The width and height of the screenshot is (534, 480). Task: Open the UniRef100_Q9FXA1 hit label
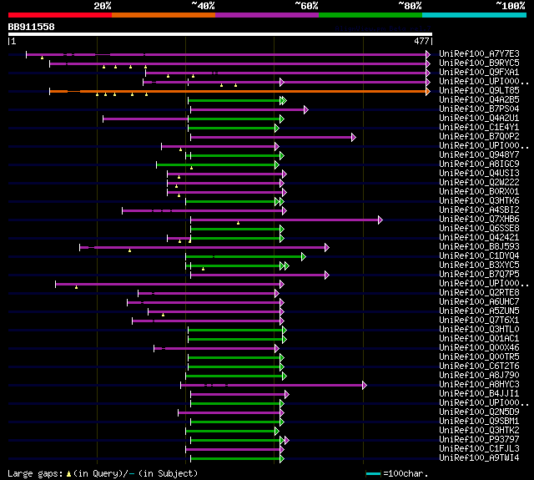[x=479, y=73]
